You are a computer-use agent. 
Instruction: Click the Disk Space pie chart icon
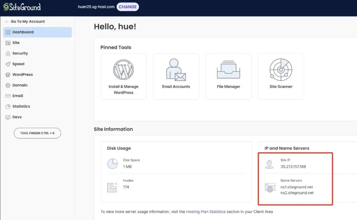point(112,164)
